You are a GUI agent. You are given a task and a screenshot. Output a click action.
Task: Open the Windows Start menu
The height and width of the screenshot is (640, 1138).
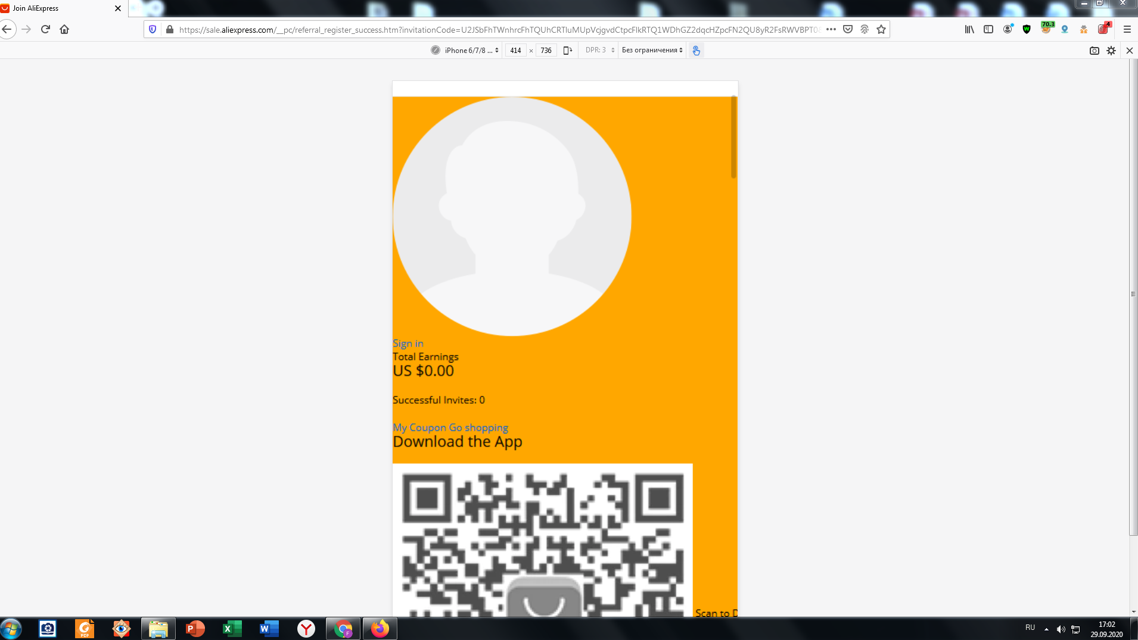tap(11, 629)
